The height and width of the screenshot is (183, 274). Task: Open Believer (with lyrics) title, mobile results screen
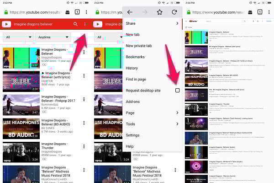pyautogui.click(x=56, y=75)
